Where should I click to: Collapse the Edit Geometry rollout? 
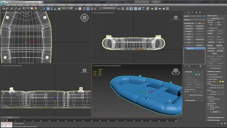point(212,16)
